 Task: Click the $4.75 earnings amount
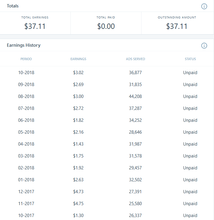pos(78,204)
